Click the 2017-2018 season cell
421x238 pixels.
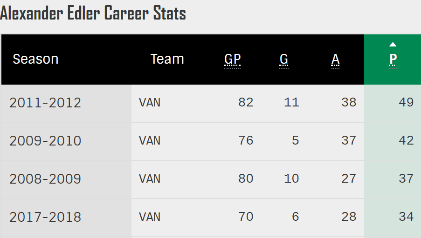[x=45, y=217]
